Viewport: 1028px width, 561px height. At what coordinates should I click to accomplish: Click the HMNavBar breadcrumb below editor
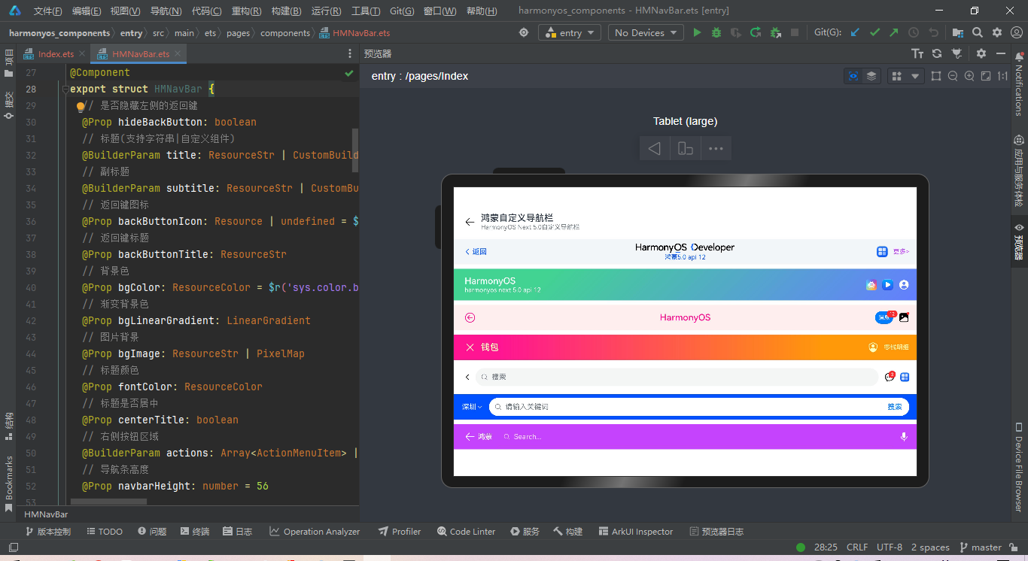(x=46, y=514)
